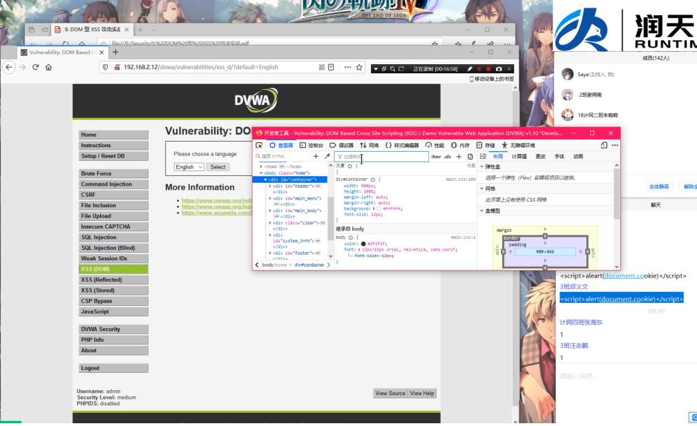Click the eyedropper icon beside HTML search
Image resolution: width=697 pixels, height=426 pixels.
327,157
